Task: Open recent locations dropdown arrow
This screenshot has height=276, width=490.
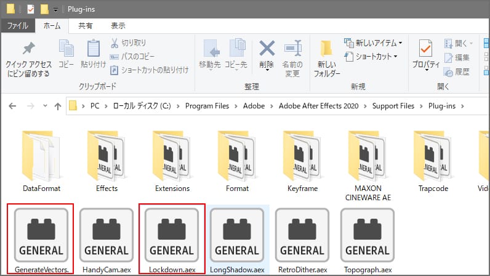Action: coord(46,106)
